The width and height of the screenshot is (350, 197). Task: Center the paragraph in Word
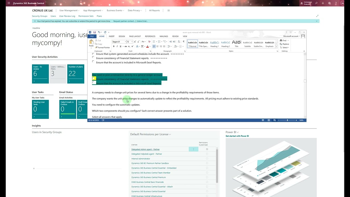(x=157, y=47)
